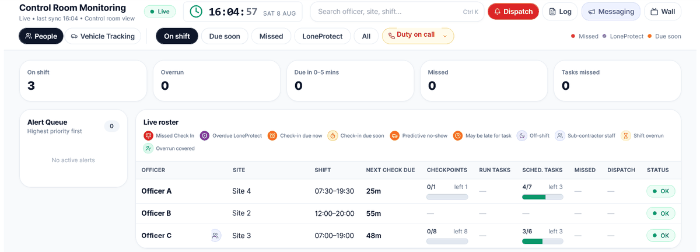Click the bell icon in Dispatch button
Screen dimensions: 700x252
point(498,12)
